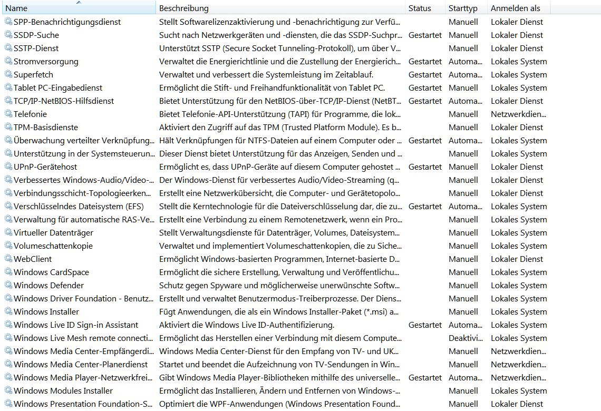Select Verbessertes Windows-Audio/Video service

click(x=83, y=180)
